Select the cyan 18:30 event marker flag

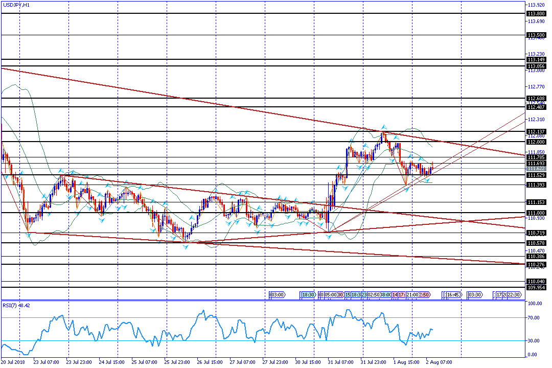coord(308,295)
